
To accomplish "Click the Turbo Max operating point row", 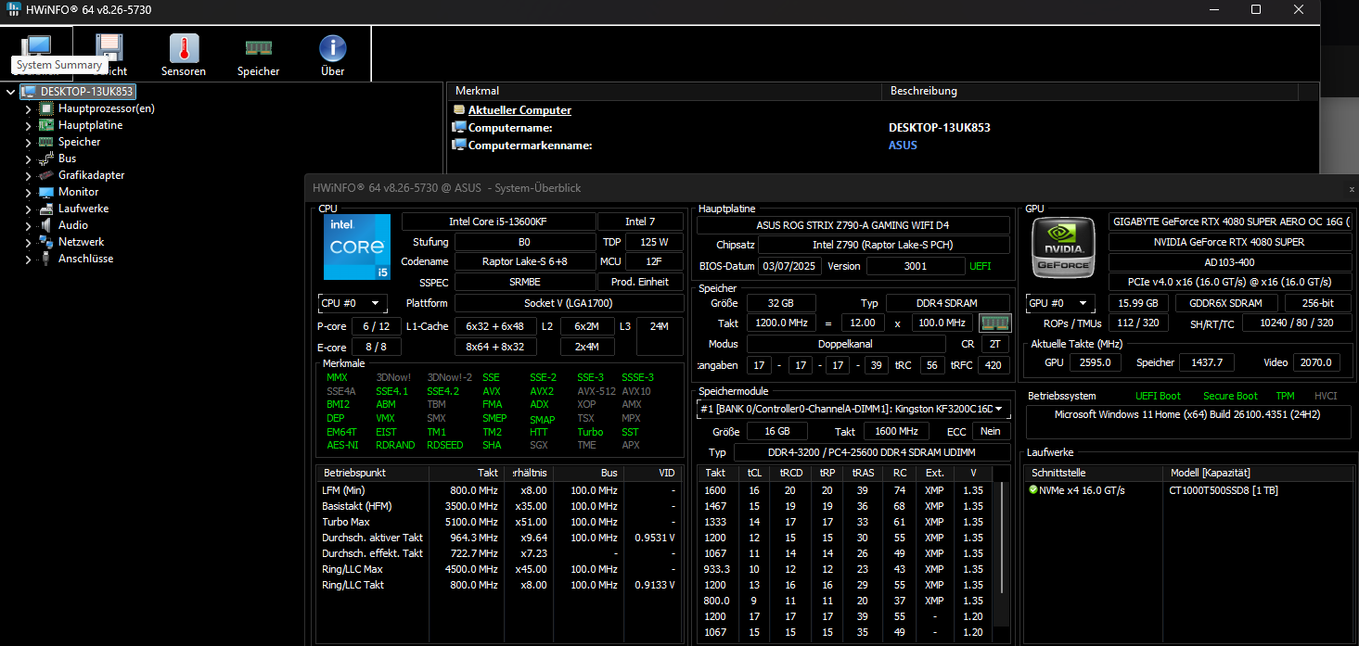I will tap(499, 522).
